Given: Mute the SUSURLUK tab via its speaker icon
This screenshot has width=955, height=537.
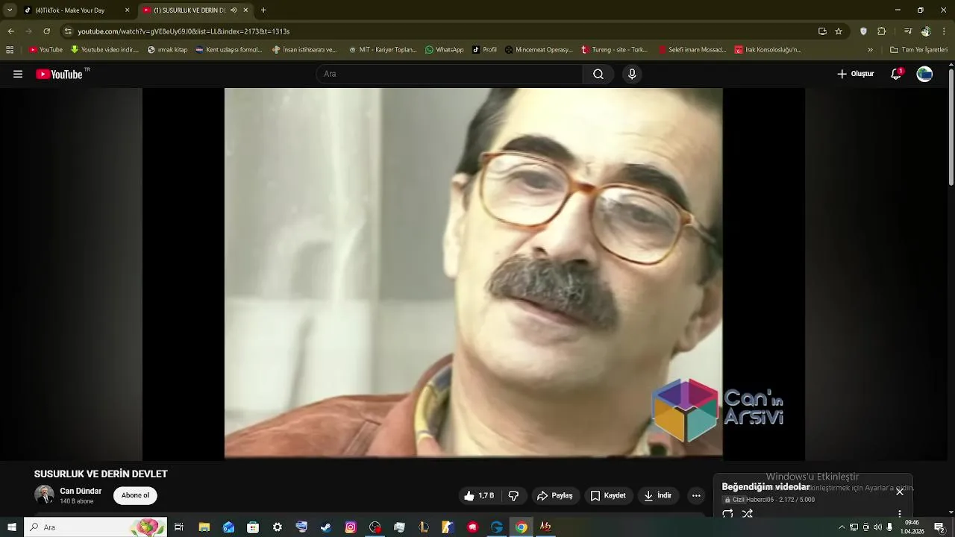Looking at the screenshot, I should [x=234, y=10].
